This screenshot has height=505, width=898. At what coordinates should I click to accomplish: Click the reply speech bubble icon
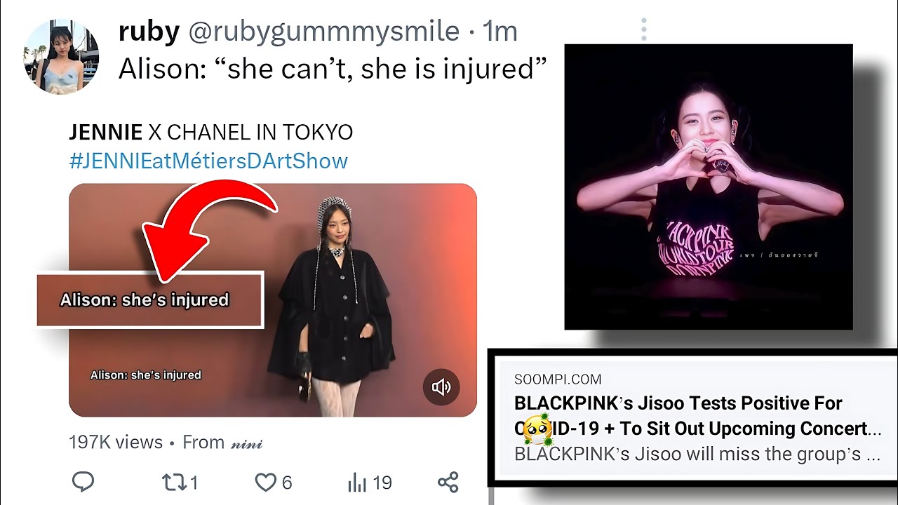83,482
